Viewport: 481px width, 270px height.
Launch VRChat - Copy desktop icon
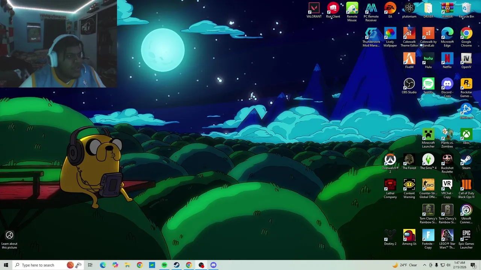tap(447, 189)
